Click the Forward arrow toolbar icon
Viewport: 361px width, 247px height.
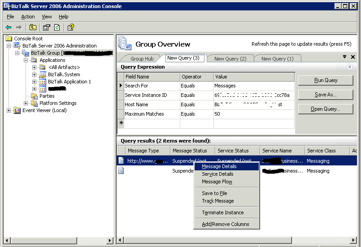[19, 28]
